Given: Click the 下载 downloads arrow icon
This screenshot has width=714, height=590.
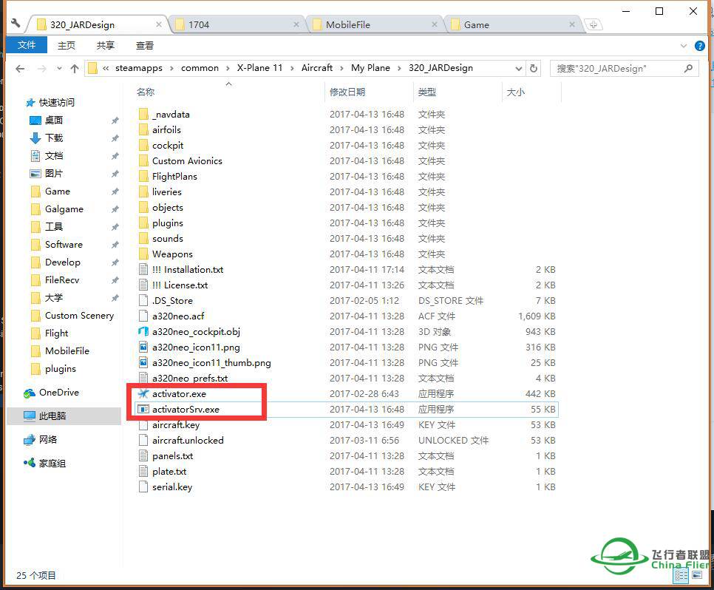Looking at the screenshot, I should [35, 138].
